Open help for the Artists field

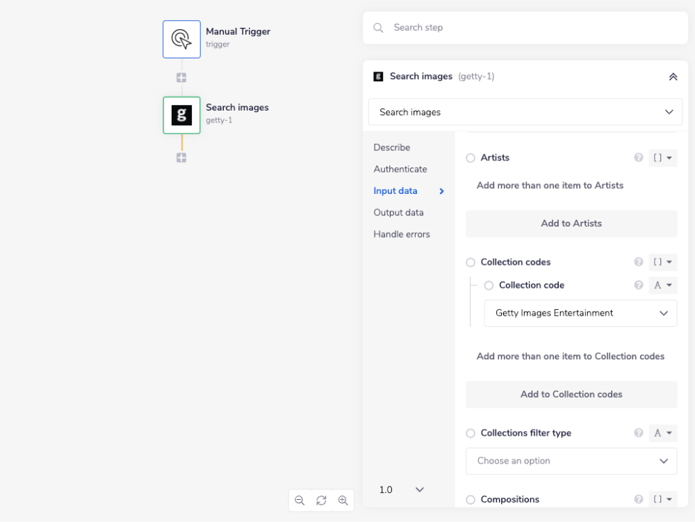(x=639, y=158)
